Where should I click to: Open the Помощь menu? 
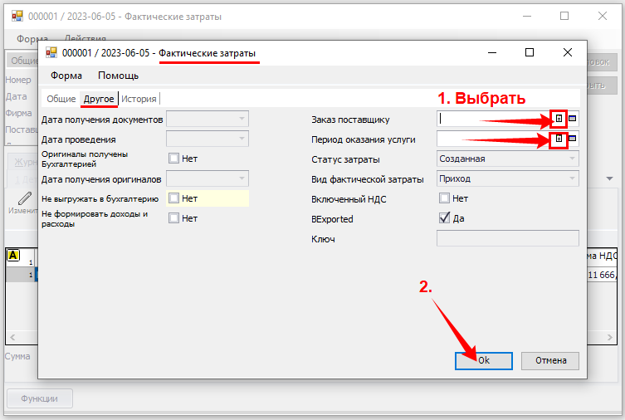(x=118, y=76)
